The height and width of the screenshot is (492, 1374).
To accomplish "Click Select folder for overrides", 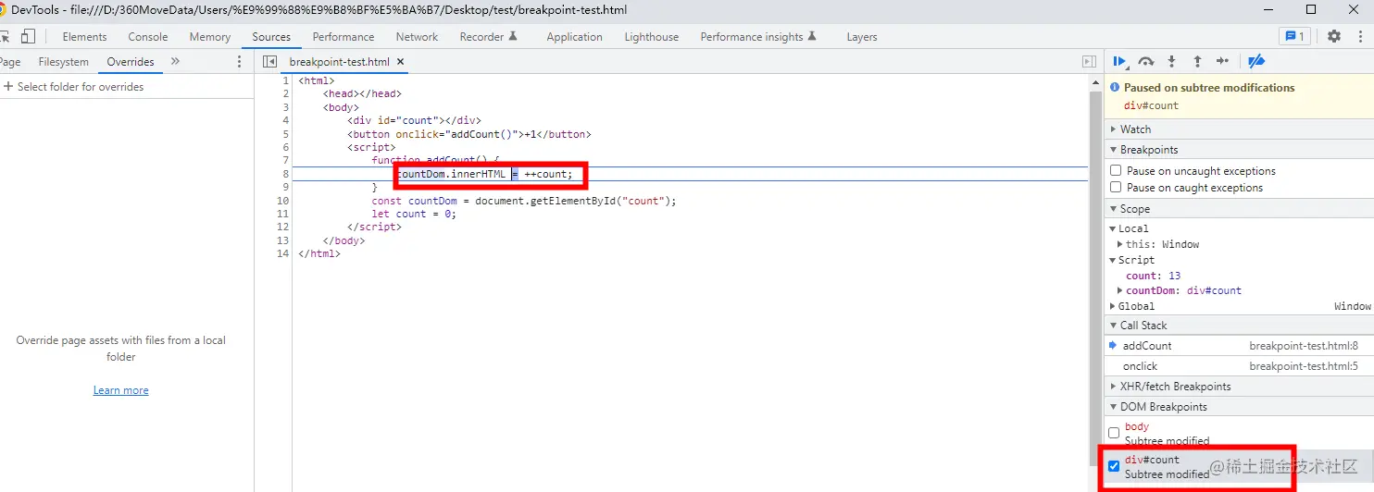I will tap(81, 87).
